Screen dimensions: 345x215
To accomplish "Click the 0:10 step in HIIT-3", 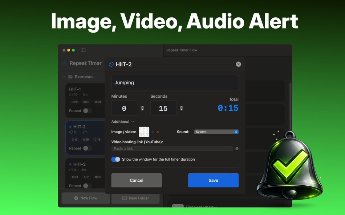I will tap(86, 177).
